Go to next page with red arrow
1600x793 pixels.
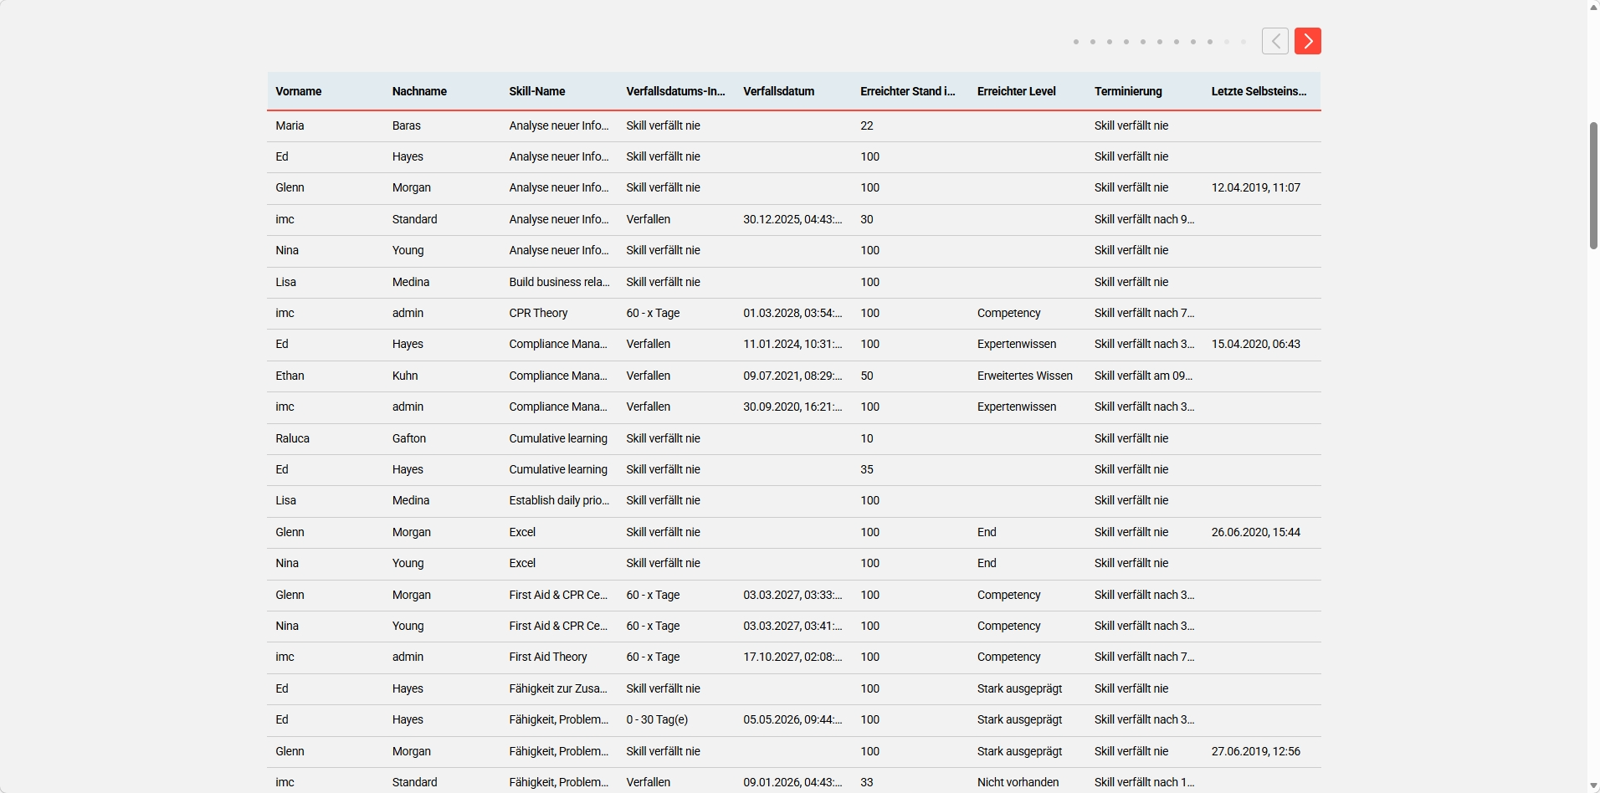(1307, 41)
